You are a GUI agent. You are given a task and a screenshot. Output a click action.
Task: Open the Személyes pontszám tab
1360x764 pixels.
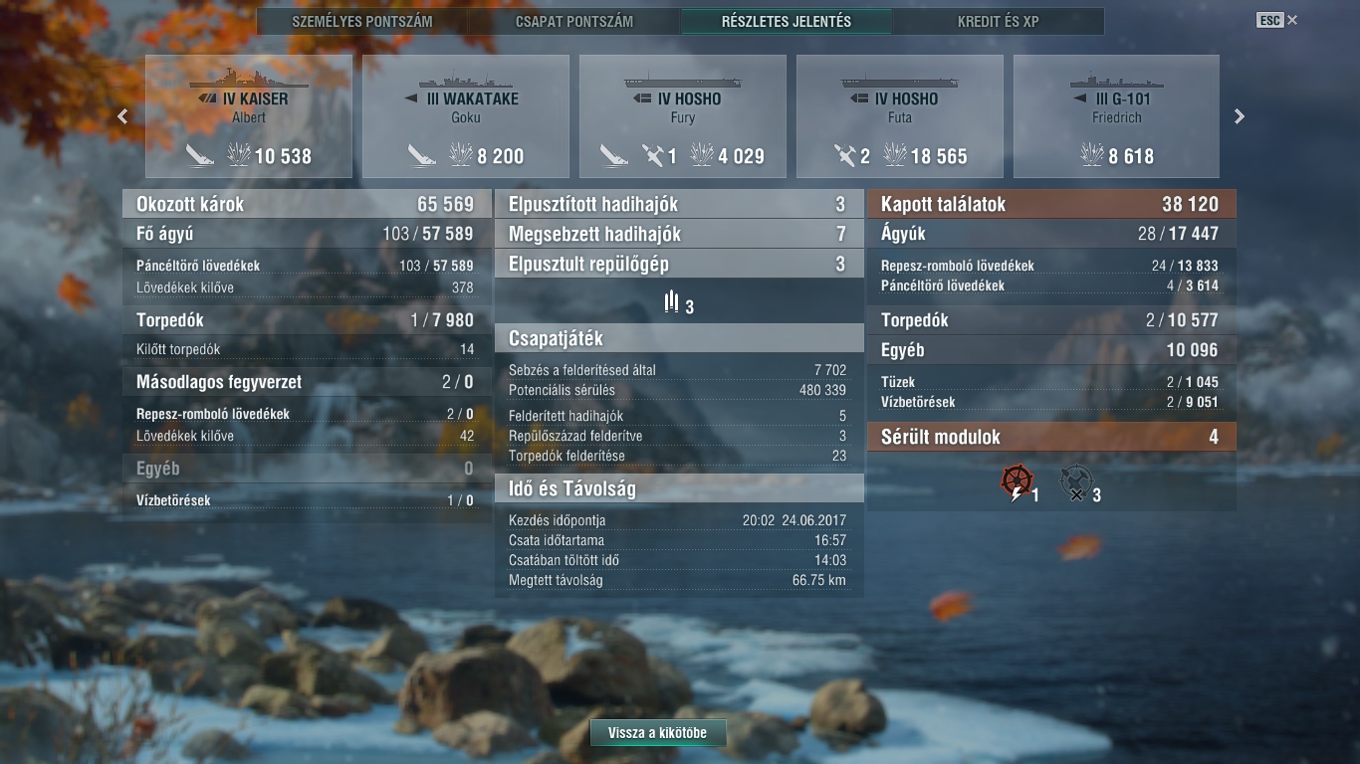[x=362, y=21]
